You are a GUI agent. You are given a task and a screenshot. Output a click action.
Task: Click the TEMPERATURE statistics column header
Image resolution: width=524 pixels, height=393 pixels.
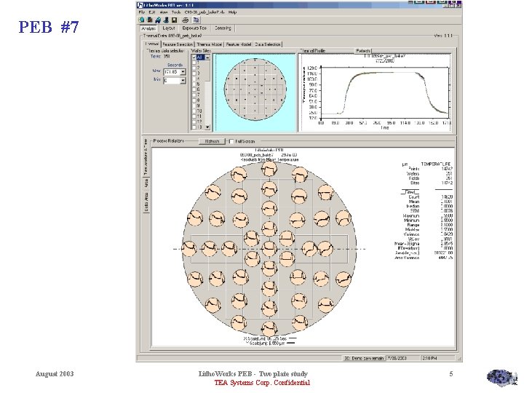click(436, 164)
